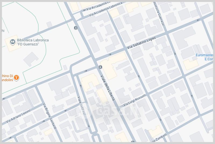The width and height of the screenshot is (215, 144).
Task: Click the one-way arrow on Viale dei Pini
Action: tap(81, 86)
